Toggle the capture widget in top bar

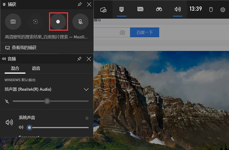[121, 9]
